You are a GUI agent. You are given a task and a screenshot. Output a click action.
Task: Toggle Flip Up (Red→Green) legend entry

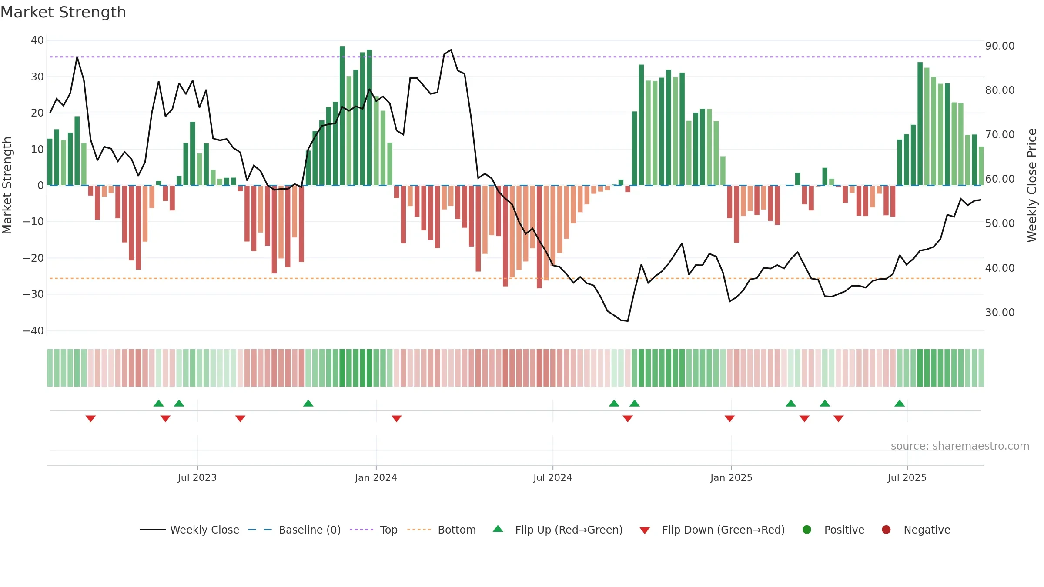pos(558,530)
